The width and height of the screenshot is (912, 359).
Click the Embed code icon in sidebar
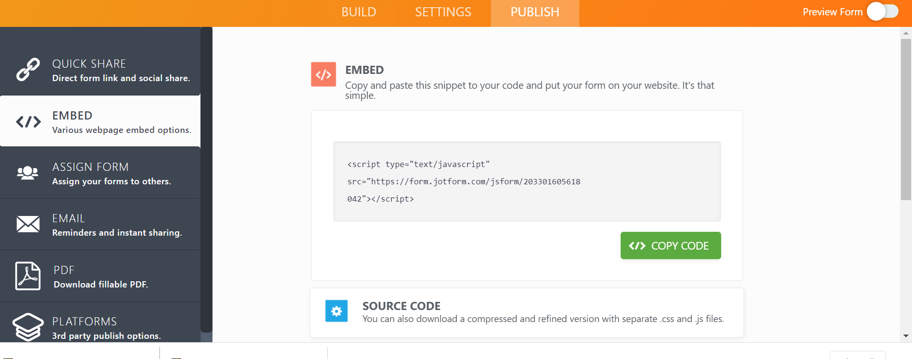(28, 122)
